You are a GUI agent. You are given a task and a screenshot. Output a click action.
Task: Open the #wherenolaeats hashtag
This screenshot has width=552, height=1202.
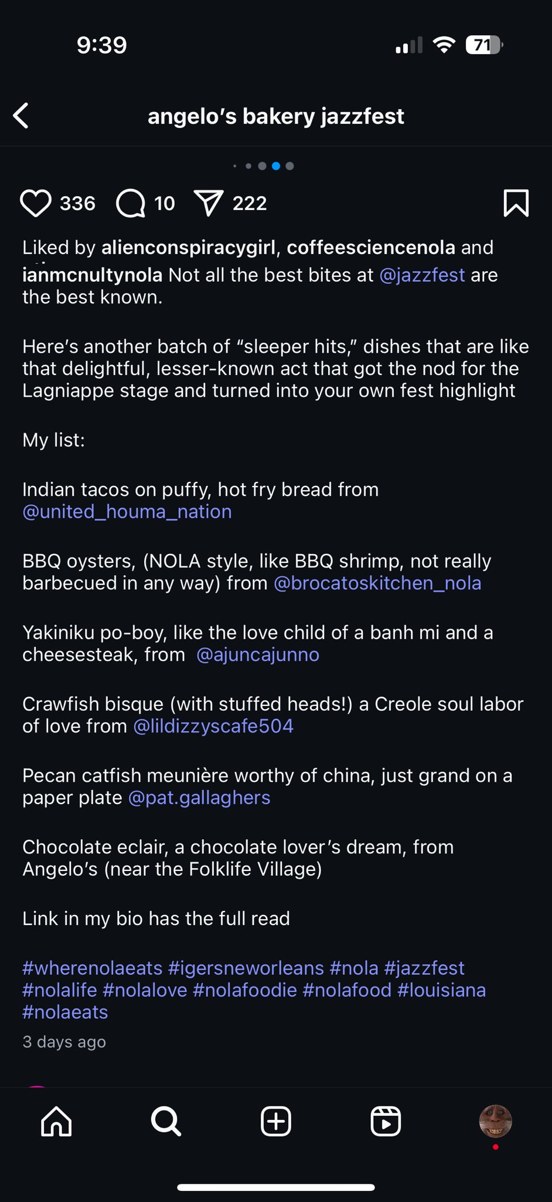pos(92,968)
